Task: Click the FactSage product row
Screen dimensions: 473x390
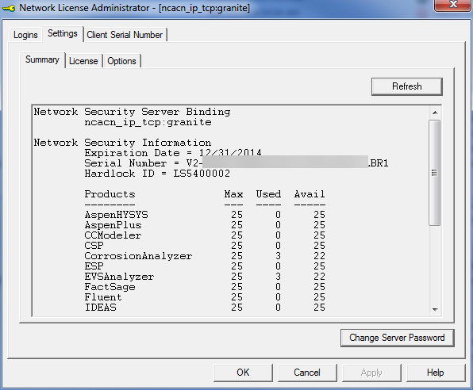Action: click(205, 287)
